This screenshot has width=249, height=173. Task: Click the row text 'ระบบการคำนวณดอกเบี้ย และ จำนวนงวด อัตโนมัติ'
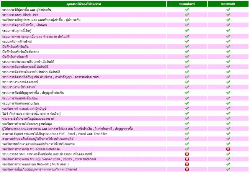[36, 36]
